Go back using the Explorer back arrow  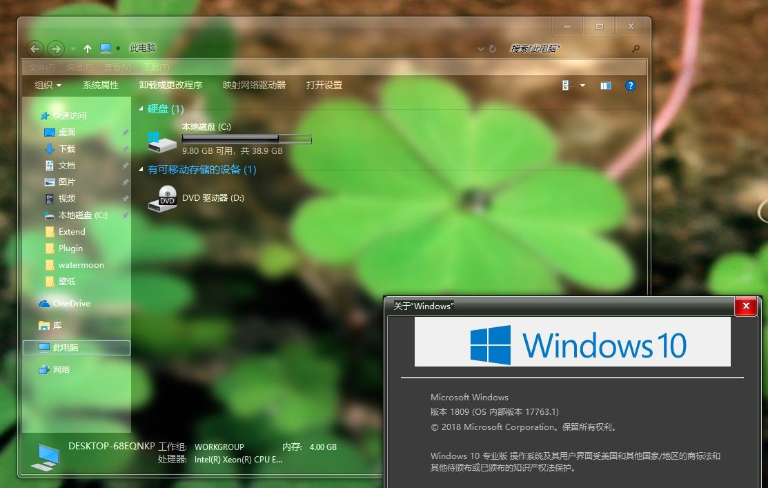click(35, 48)
